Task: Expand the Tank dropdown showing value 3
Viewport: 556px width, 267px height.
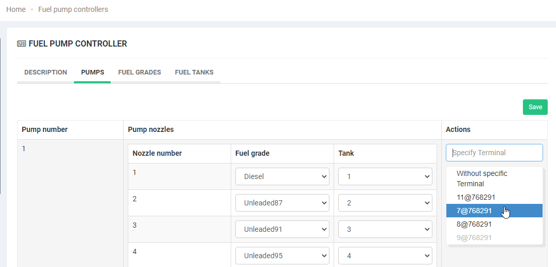Action: [385, 229]
